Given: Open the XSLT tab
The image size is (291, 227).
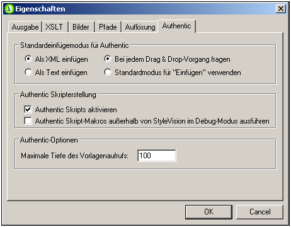Looking at the screenshot, I should [54, 27].
